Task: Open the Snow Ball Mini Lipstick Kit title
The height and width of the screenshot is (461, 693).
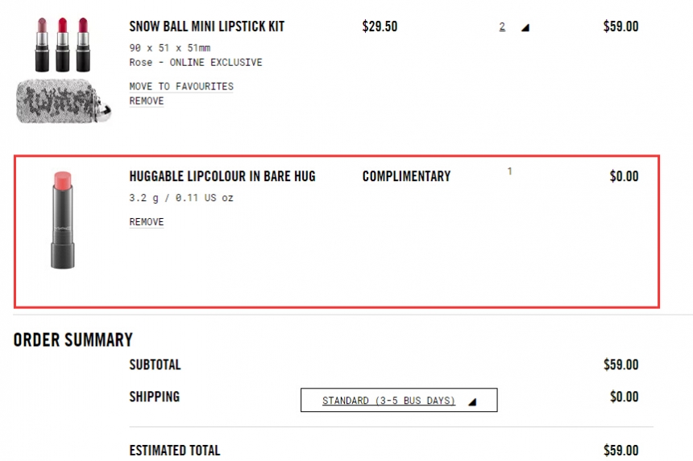Action: pos(206,27)
